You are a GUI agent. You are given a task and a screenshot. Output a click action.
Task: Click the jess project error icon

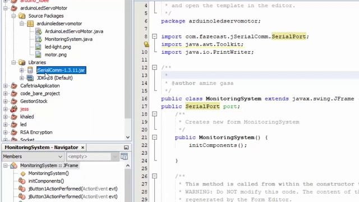point(14,109)
